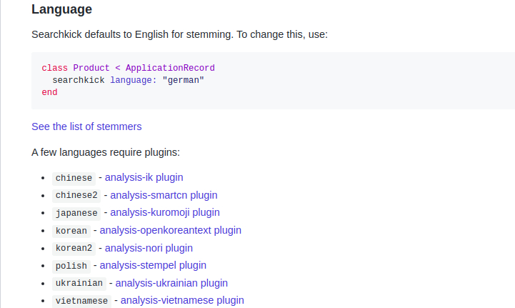Click the "polish" inline code label
Image resolution: width=515 pixels, height=308 pixels.
pyautogui.click(x=71, y=266)
